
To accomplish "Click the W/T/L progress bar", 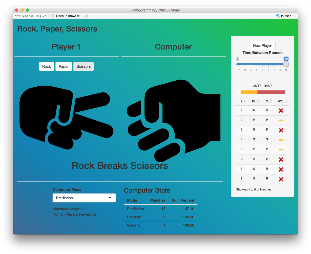I will 263,92.
